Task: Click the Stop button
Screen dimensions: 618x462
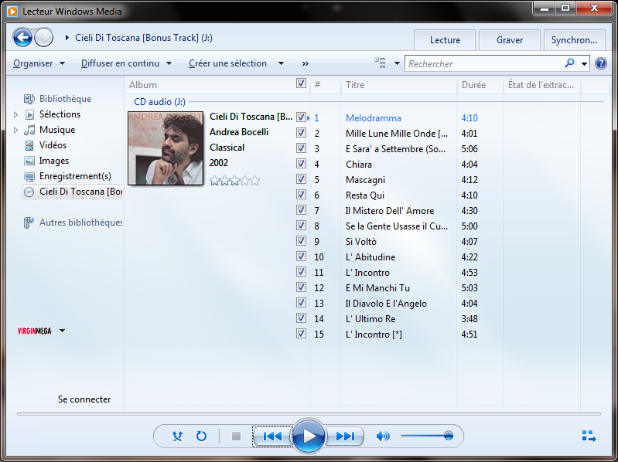Action: pyautogui.click(x=236, y=436)
